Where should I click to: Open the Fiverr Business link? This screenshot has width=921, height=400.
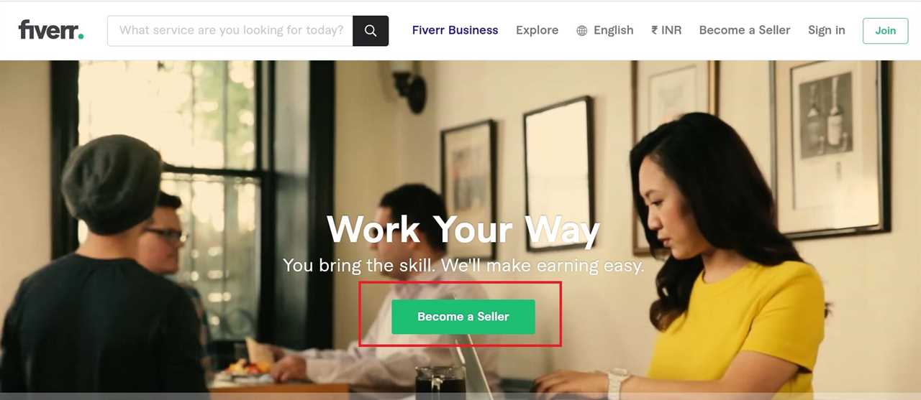455,30
